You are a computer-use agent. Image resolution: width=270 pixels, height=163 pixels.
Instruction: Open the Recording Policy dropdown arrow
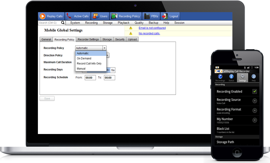point(105,48)
